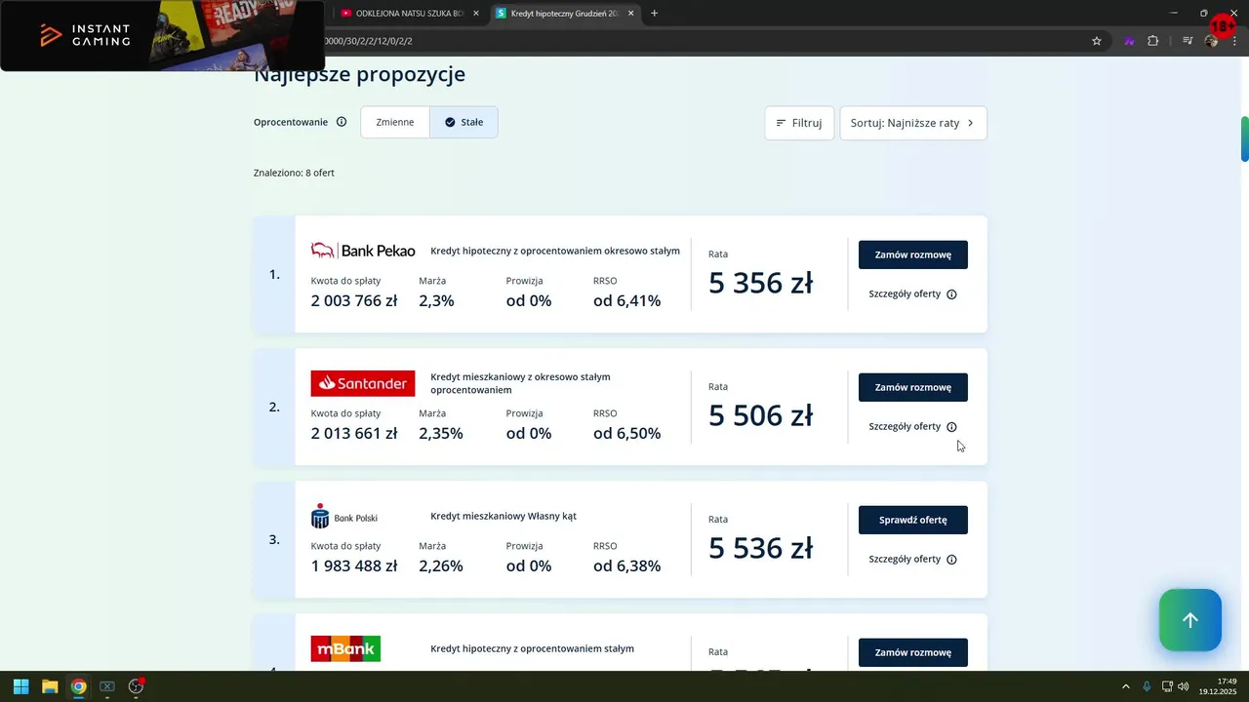Close the Kredyt hipoteczny tab
Image resolution: width=1249 pixels, height=702 pixels.
631,14
